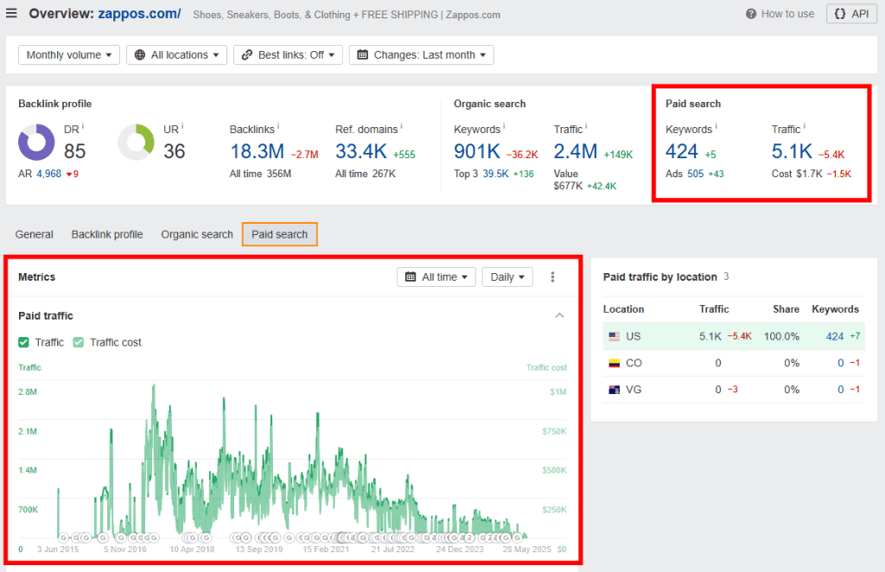
Task: Click the 10 Apr 2018 axis label
Action: (192, 550)
